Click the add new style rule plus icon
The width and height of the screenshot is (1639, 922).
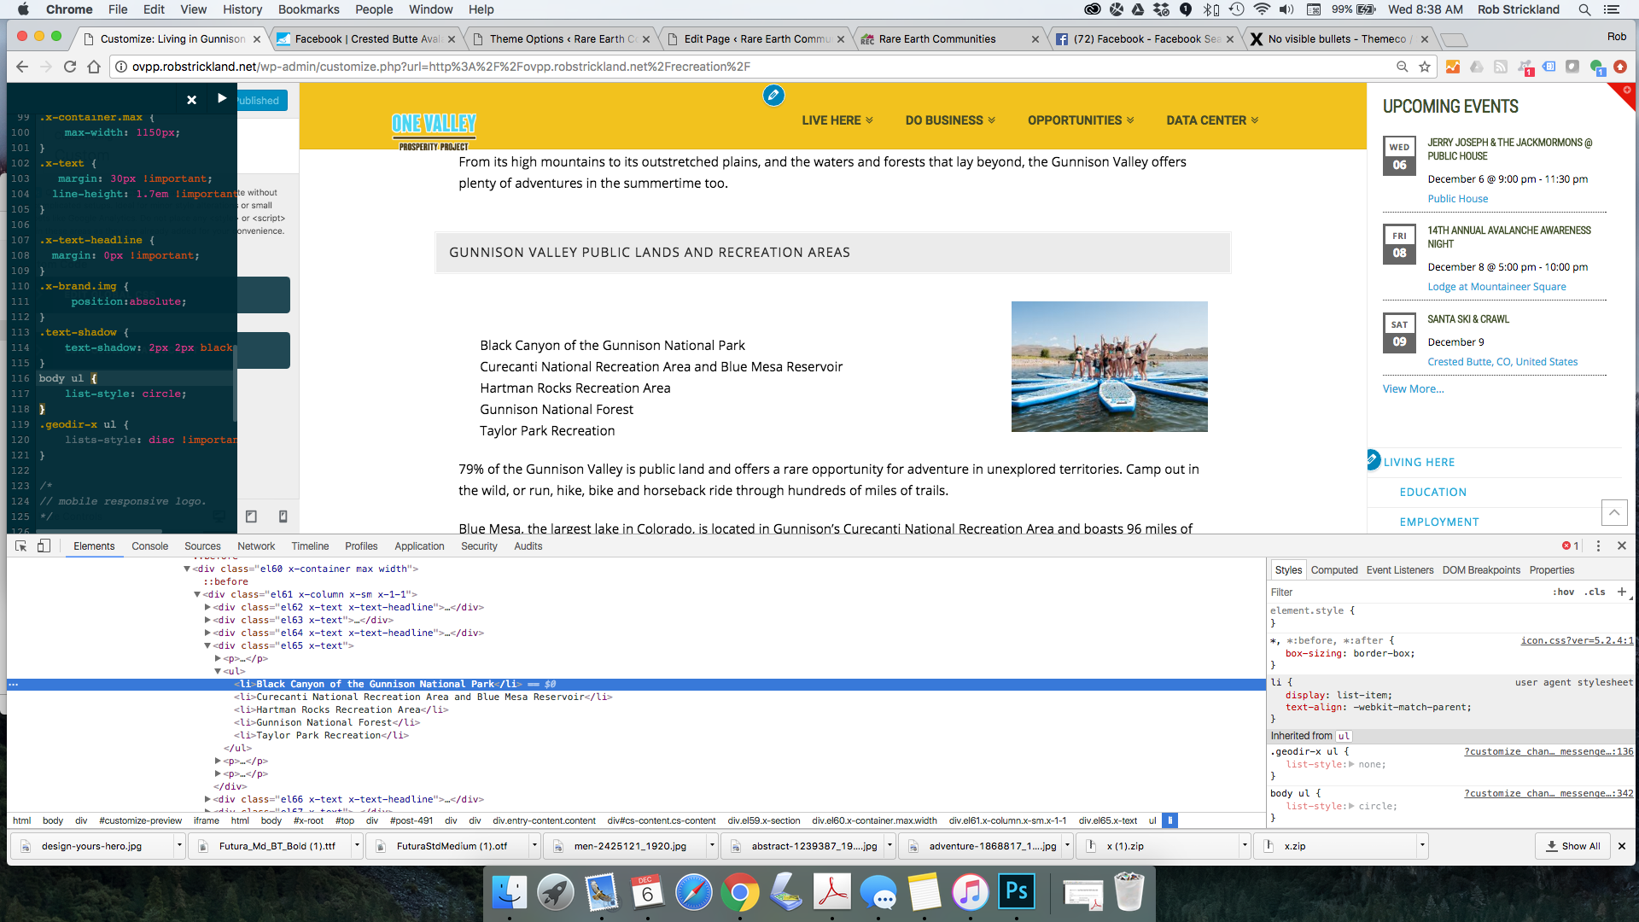coord(1621,592)
